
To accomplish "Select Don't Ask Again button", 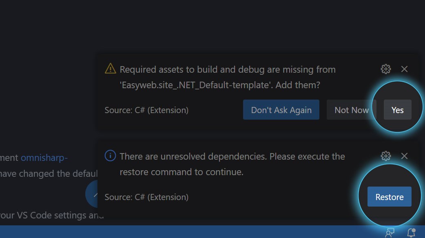I will click(281, 110).
